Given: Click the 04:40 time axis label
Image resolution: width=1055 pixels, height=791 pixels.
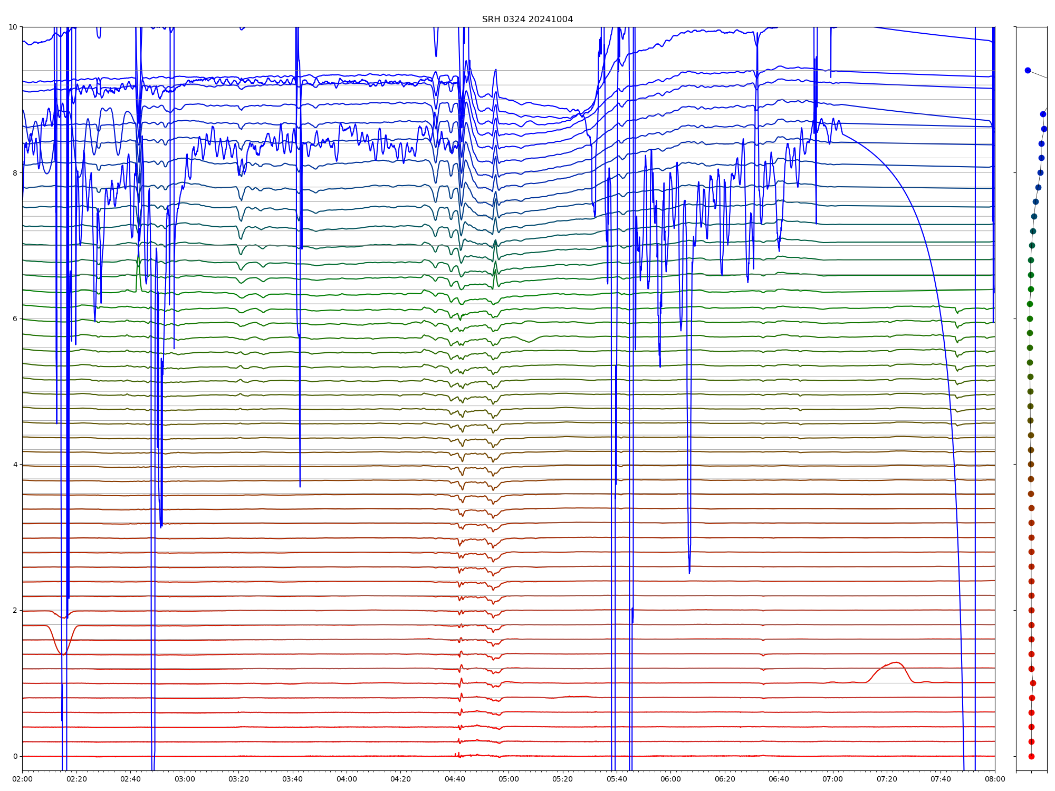Looking at the screenshot, I should (455, 779).
